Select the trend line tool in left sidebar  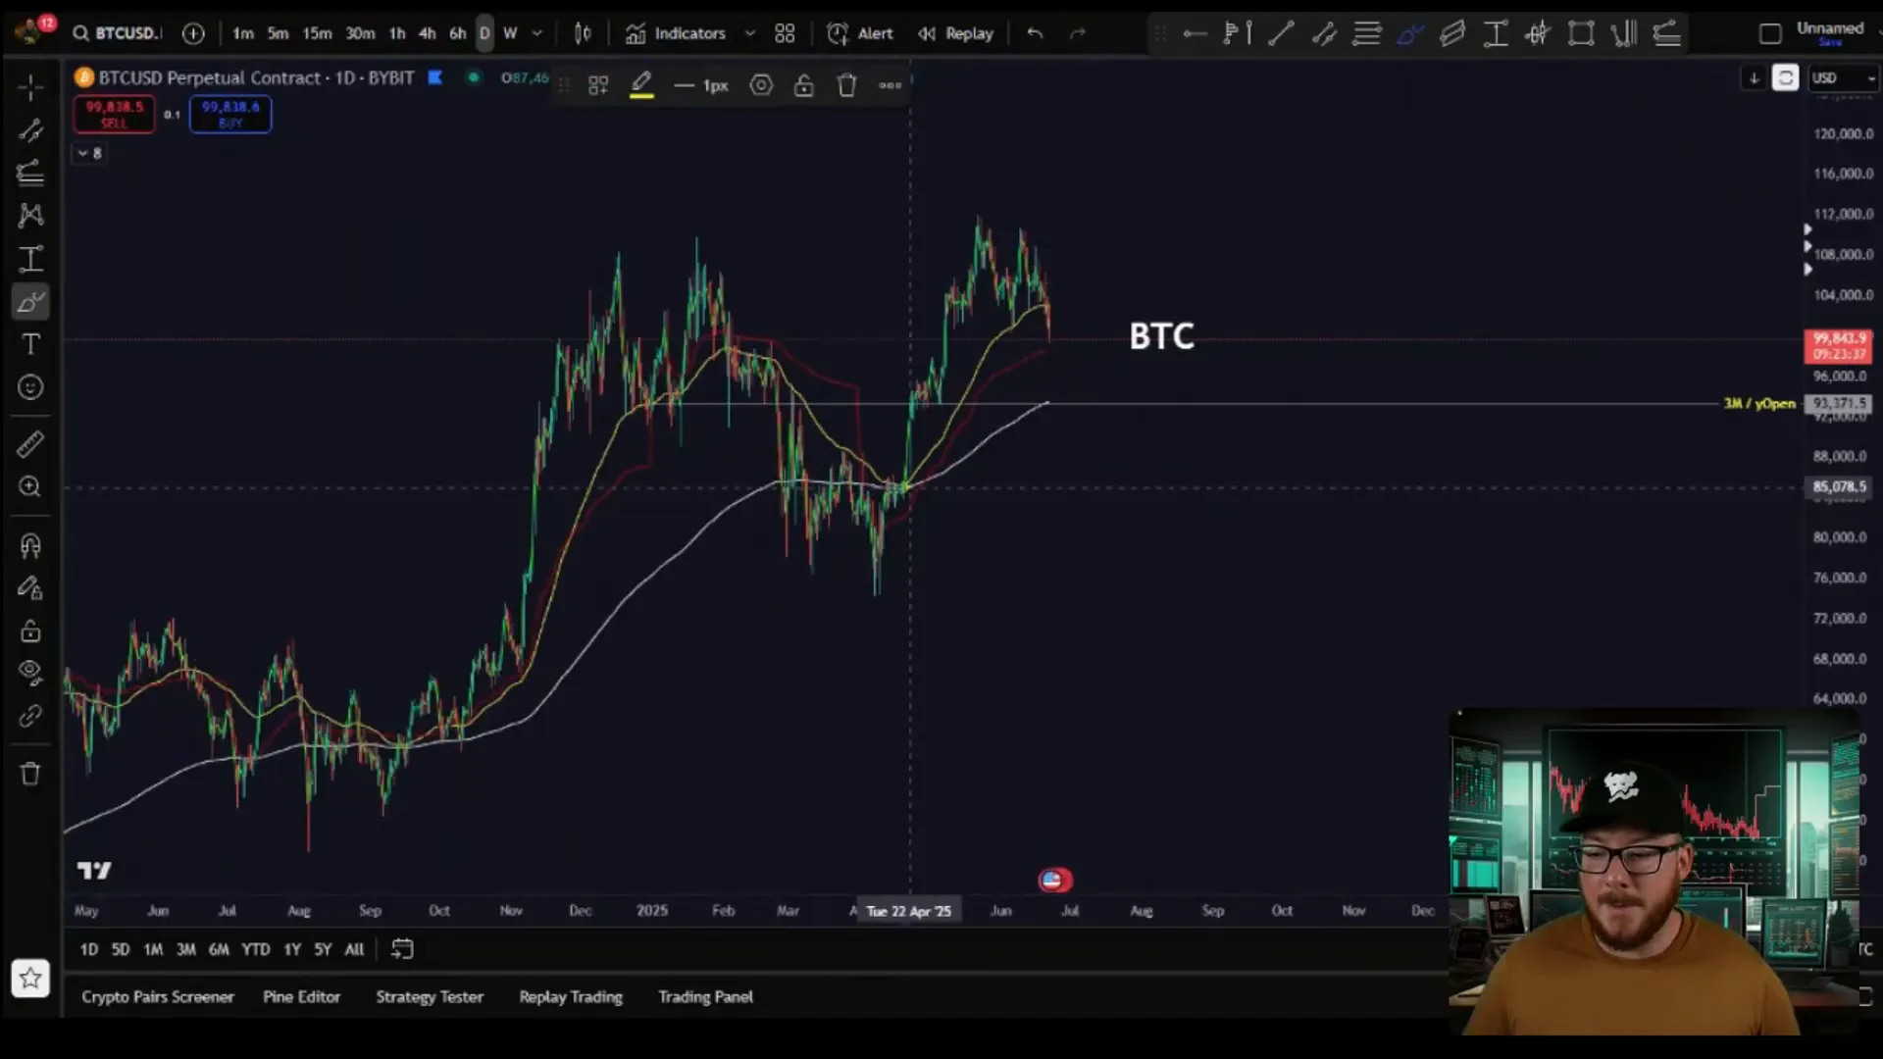tap(30, 130)
